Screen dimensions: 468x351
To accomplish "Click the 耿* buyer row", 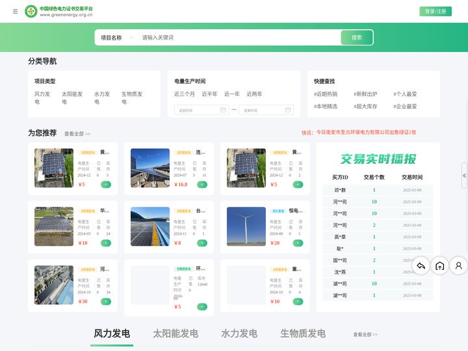I will click(378, 248).
